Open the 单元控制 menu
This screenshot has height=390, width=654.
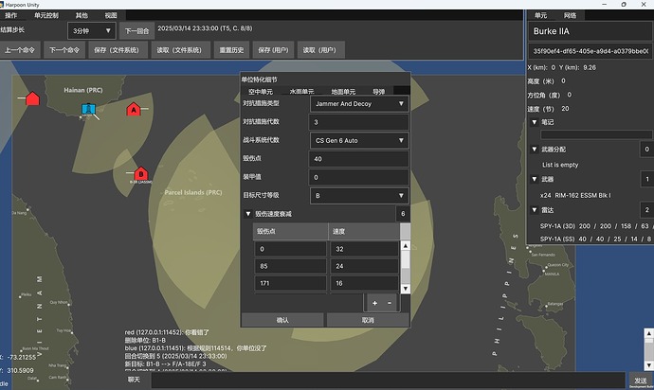coord(46,15)
